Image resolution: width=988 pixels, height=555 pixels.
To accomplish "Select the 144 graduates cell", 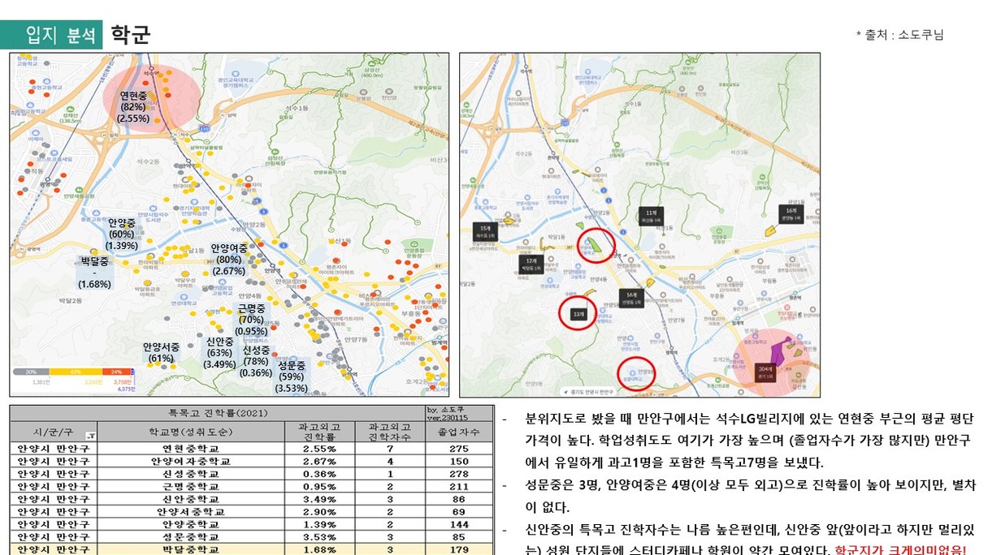I will pyautogui.click(x=459, y=525).
